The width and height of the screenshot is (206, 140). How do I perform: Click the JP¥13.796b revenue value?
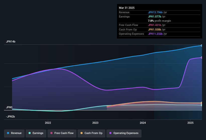[155, 12]
